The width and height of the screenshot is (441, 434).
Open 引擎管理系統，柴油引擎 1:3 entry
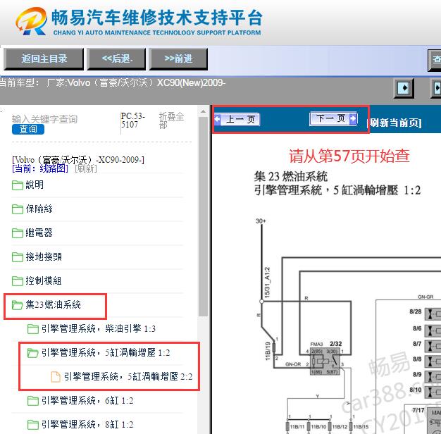99,328
